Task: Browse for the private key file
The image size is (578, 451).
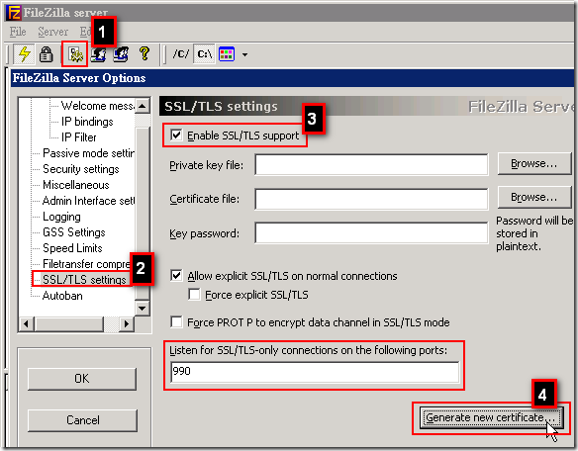Action: tap(533, 163)
